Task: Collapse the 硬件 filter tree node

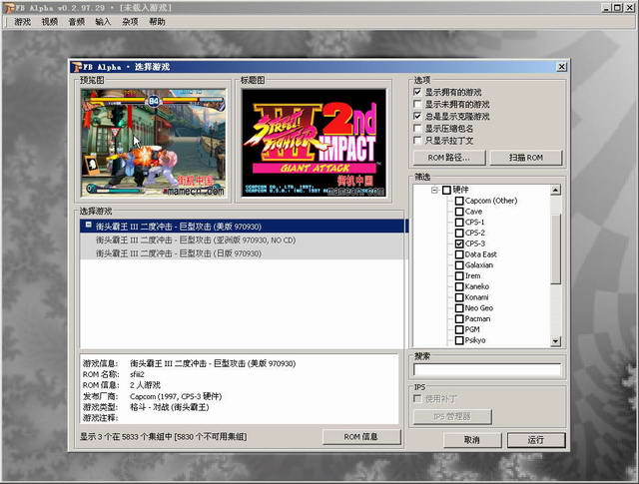Action: pos(434,190)
